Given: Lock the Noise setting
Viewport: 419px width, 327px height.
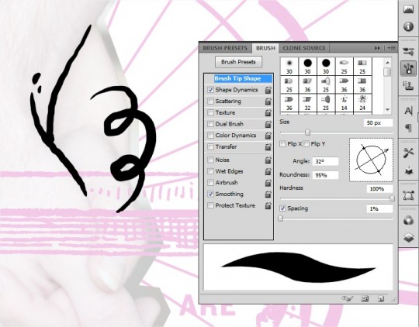Looking at the screenshot, I should [x=268, y=160].
